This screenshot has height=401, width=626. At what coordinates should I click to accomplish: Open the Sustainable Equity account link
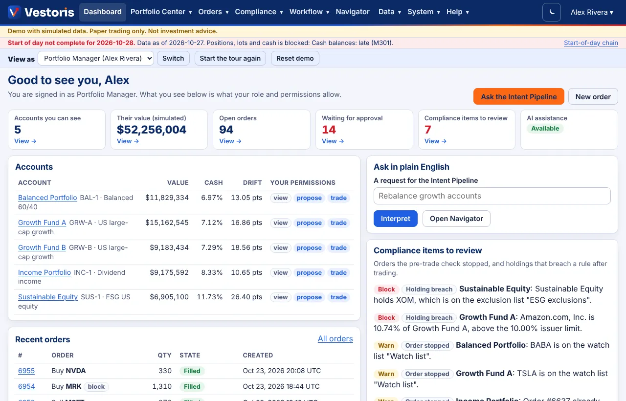point(48,297)
